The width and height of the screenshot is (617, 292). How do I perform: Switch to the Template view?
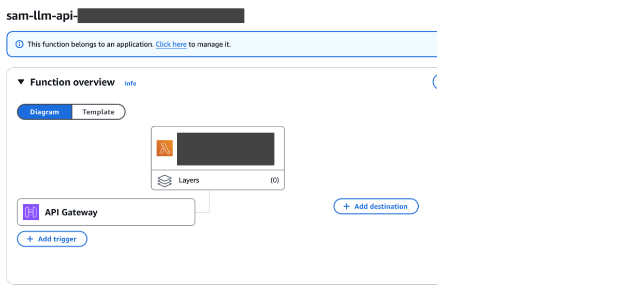pos(98,112)
